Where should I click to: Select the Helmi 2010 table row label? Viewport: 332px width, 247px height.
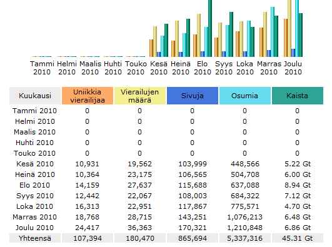pyautogui.click(x=35, y=121)
